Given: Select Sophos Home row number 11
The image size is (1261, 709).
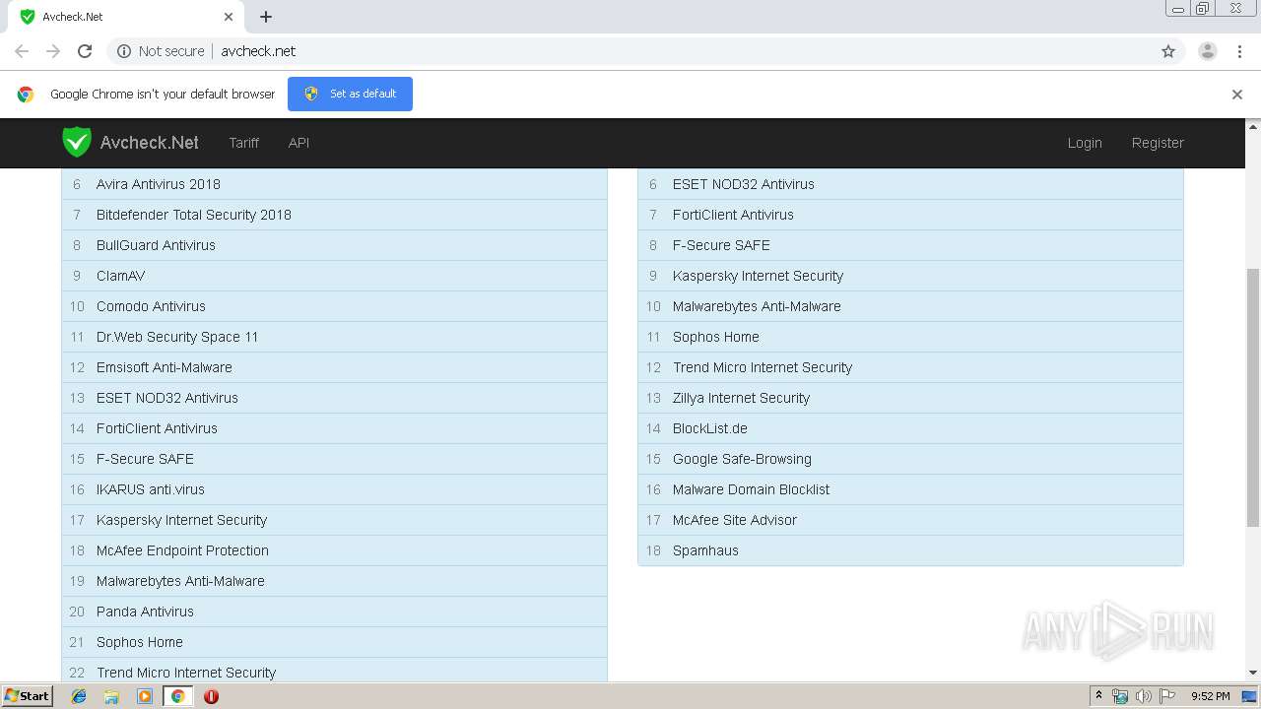Looking at the screenshot, I should [910, 337].
